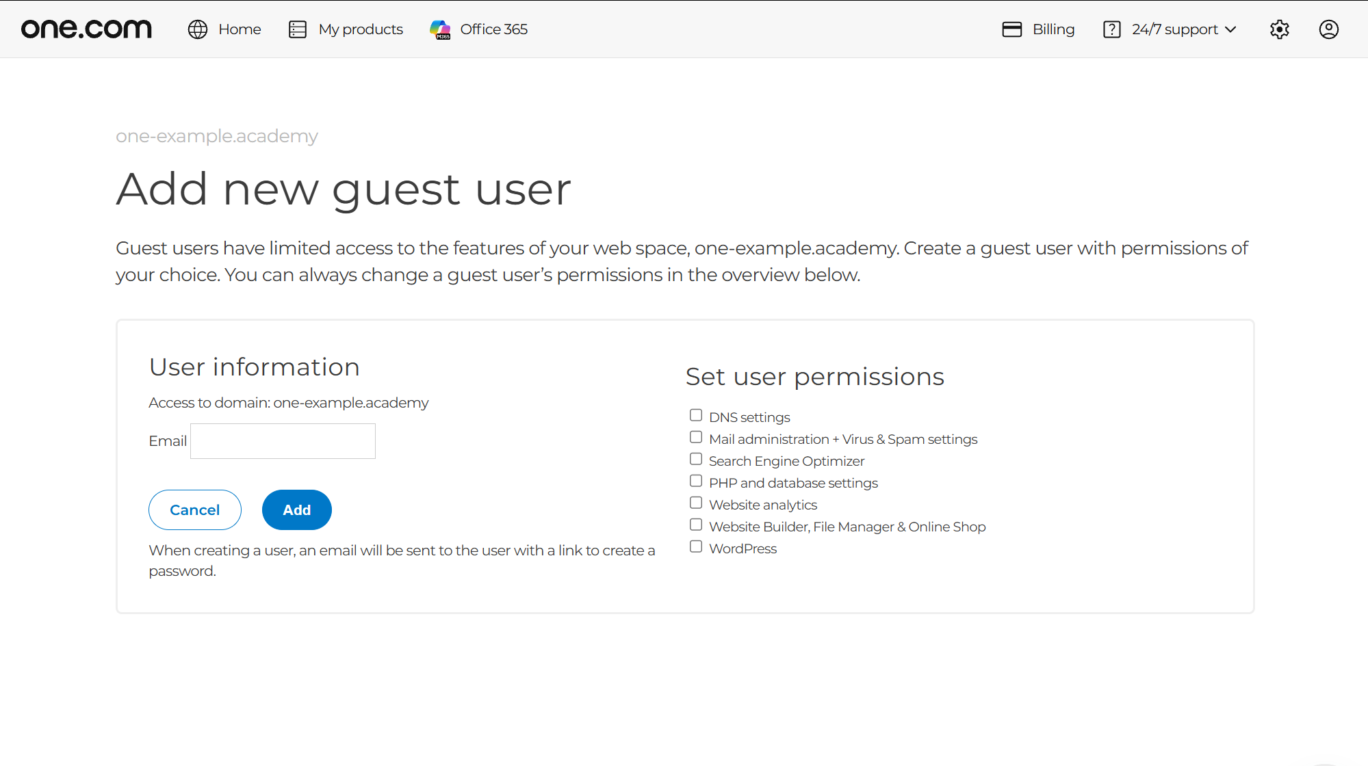1368x766 pixels.
Task: Tick the Search Engine Optimizer checkbox
Action: pos(696,459)
